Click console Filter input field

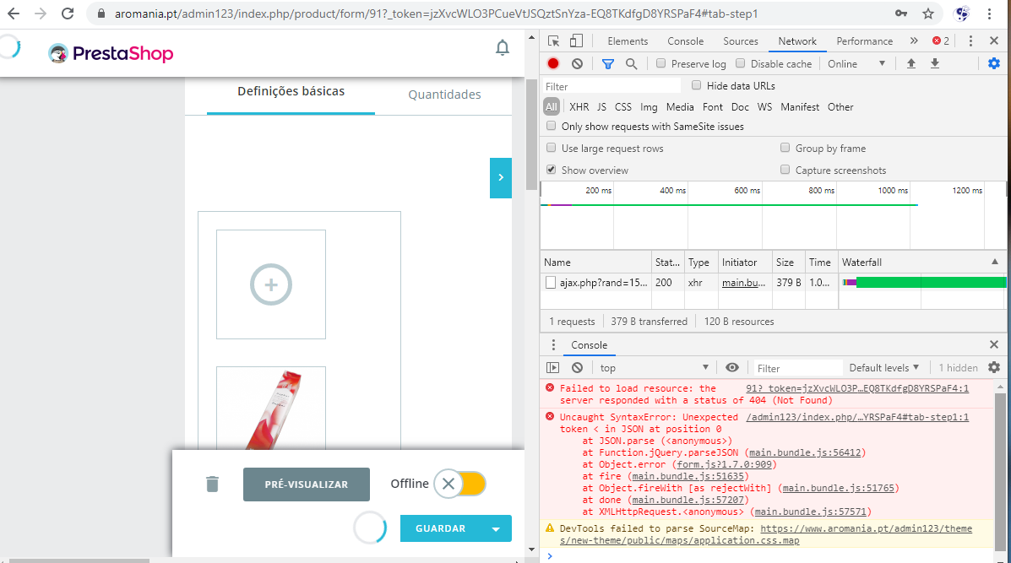(797, 369)
